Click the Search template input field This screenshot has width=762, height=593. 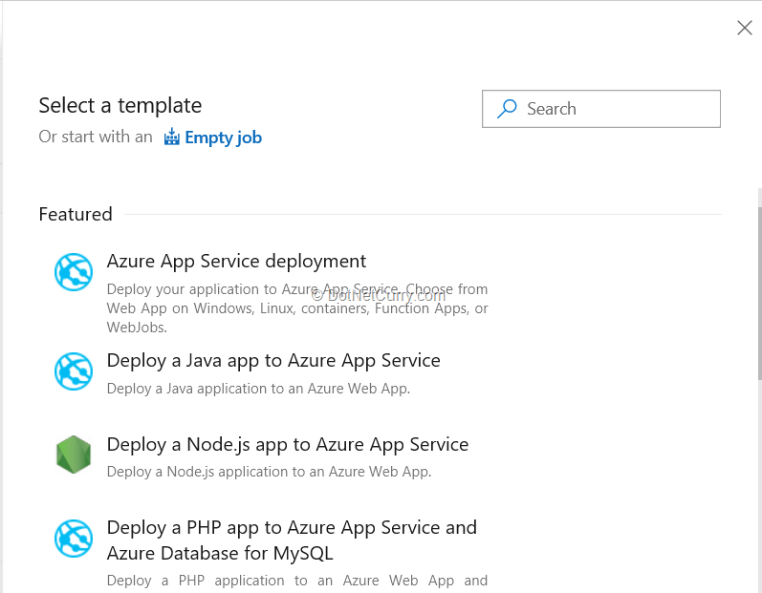(601, 109)
